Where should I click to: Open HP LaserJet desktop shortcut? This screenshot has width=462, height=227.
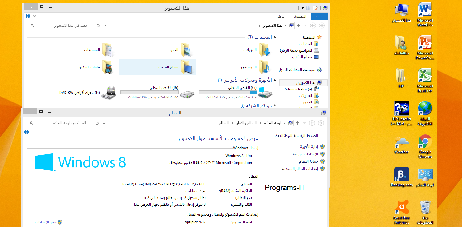click(x=402, y=113)
